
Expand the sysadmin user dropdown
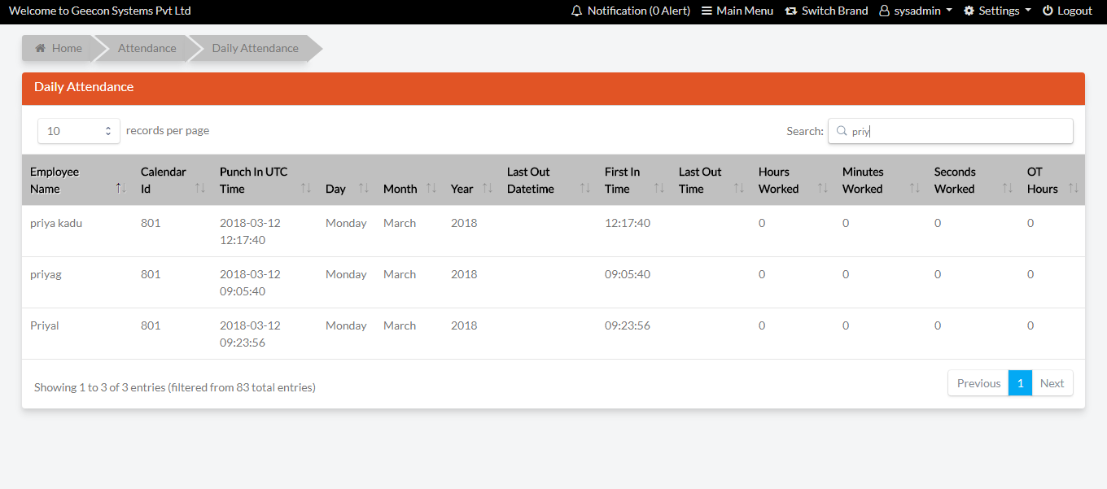pos(916,11)
